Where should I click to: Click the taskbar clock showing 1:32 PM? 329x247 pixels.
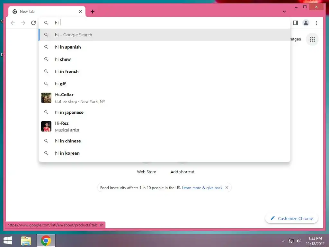315,241
